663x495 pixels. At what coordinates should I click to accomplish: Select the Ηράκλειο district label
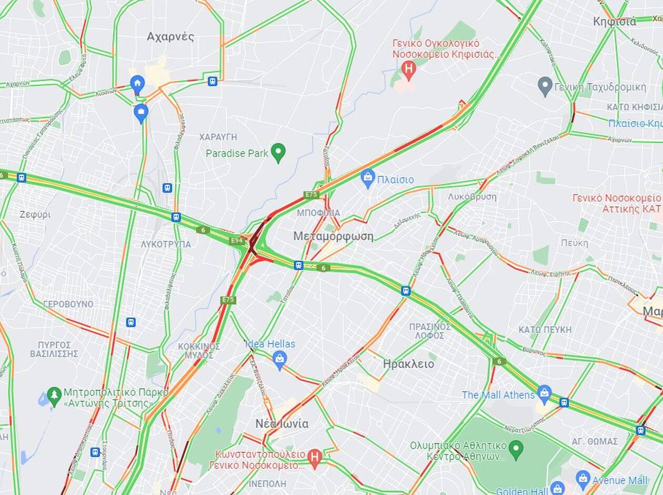pos(409,364)
